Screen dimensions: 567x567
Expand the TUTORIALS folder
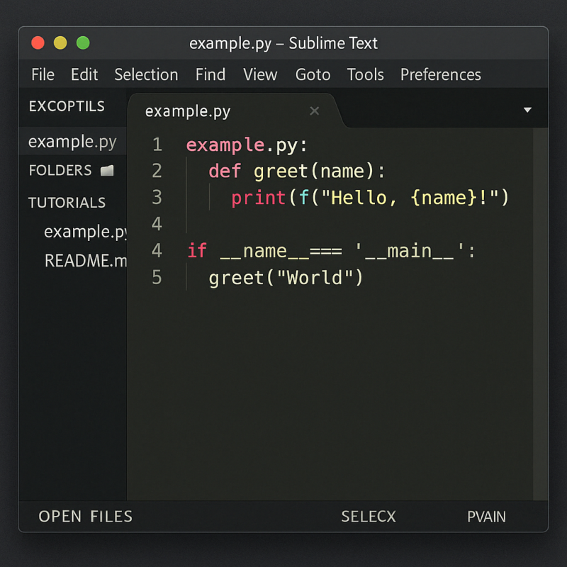point(67,203)
